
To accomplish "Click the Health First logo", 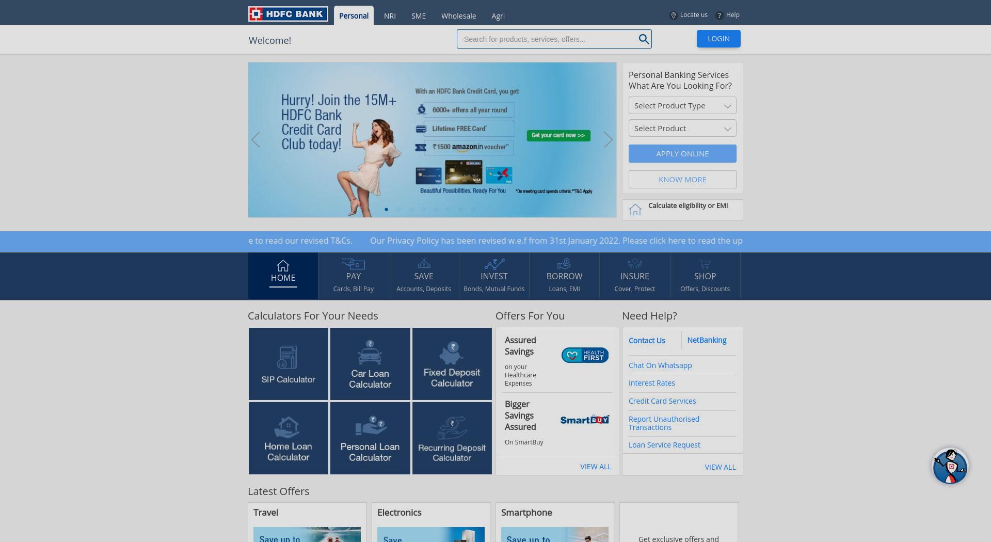I will pos(585,355).
